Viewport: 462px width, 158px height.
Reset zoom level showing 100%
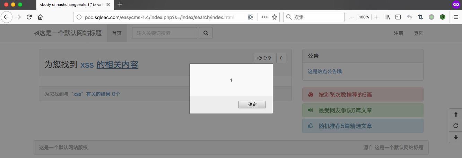coord(364,17)
